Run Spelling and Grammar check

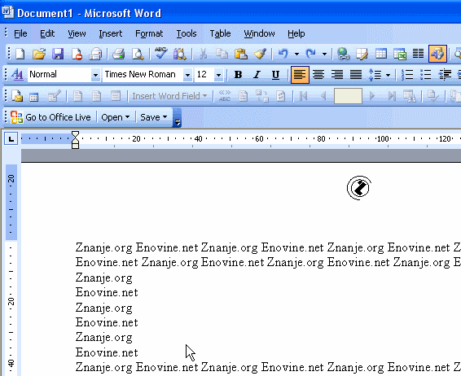(160, 54)
